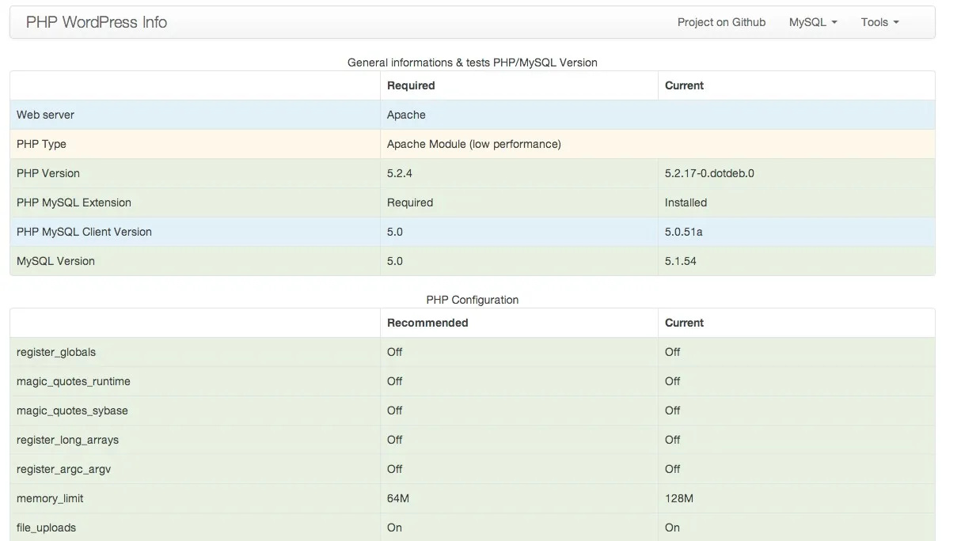Click the current 'On' for file_uploads
The width and height of the screenshot is (961, 541).
(x=672, y=528)
